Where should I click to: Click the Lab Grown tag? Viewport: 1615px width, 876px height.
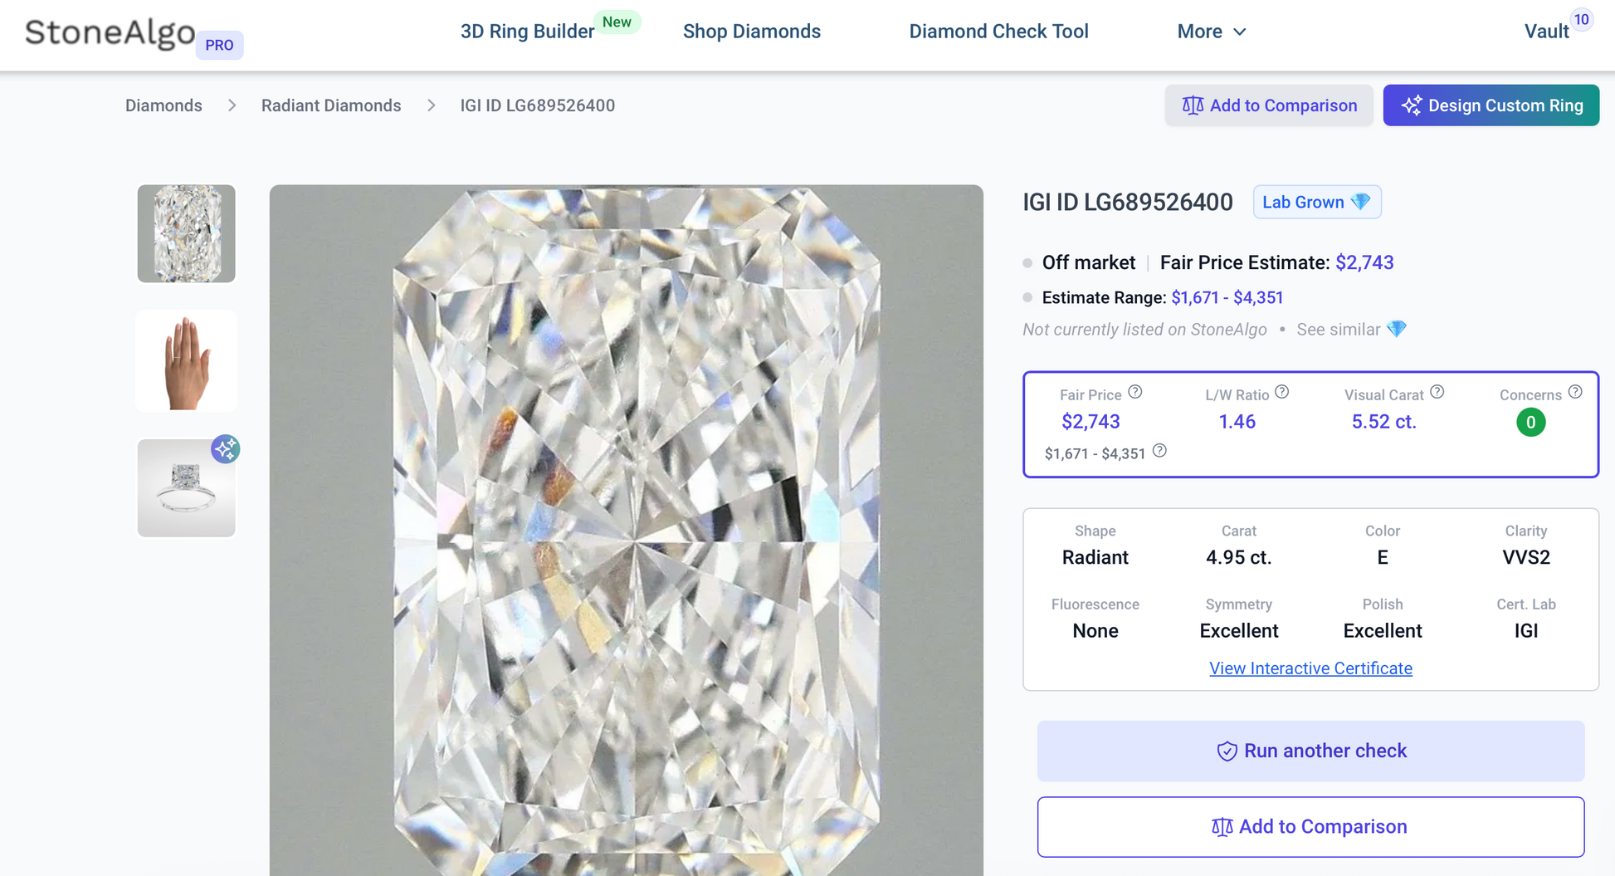1316,203
